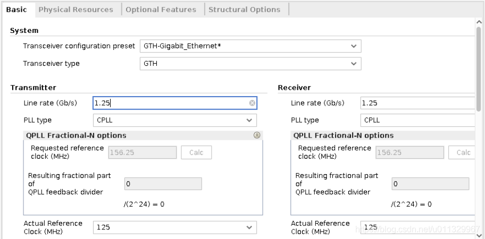Open Transceiver configuration preset dropdown
The width and height of the screenshot is (485, 239).
pos(354,46)
